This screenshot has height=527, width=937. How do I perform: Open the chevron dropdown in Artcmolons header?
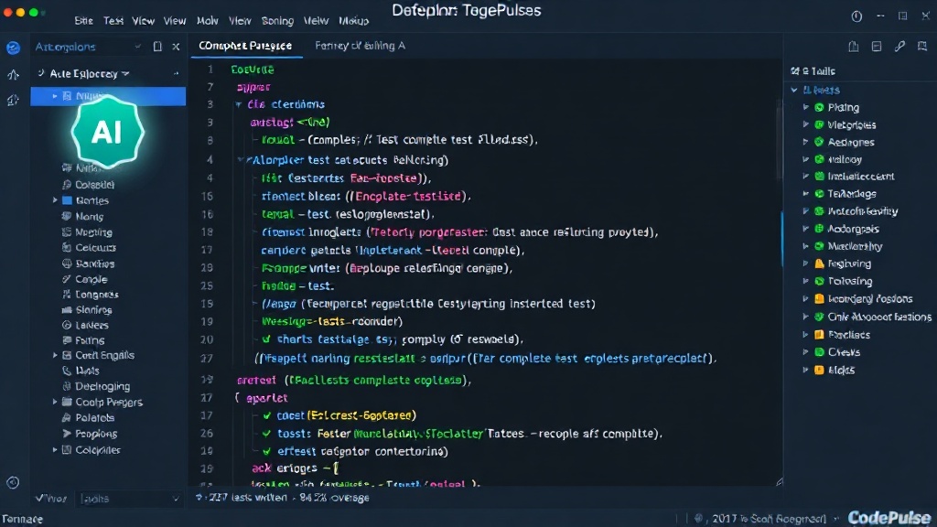138,47
